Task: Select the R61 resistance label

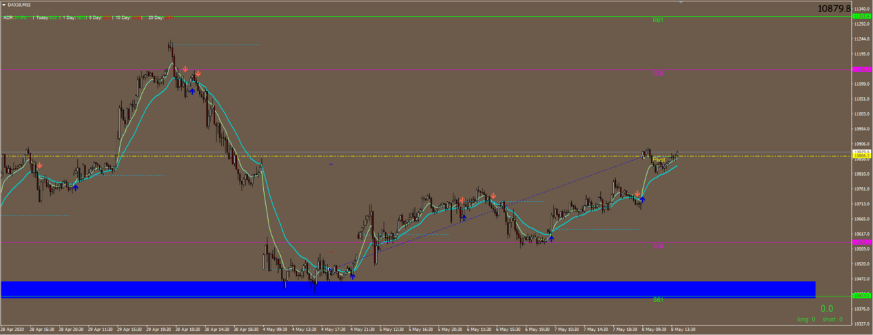Action: point(658,20)
